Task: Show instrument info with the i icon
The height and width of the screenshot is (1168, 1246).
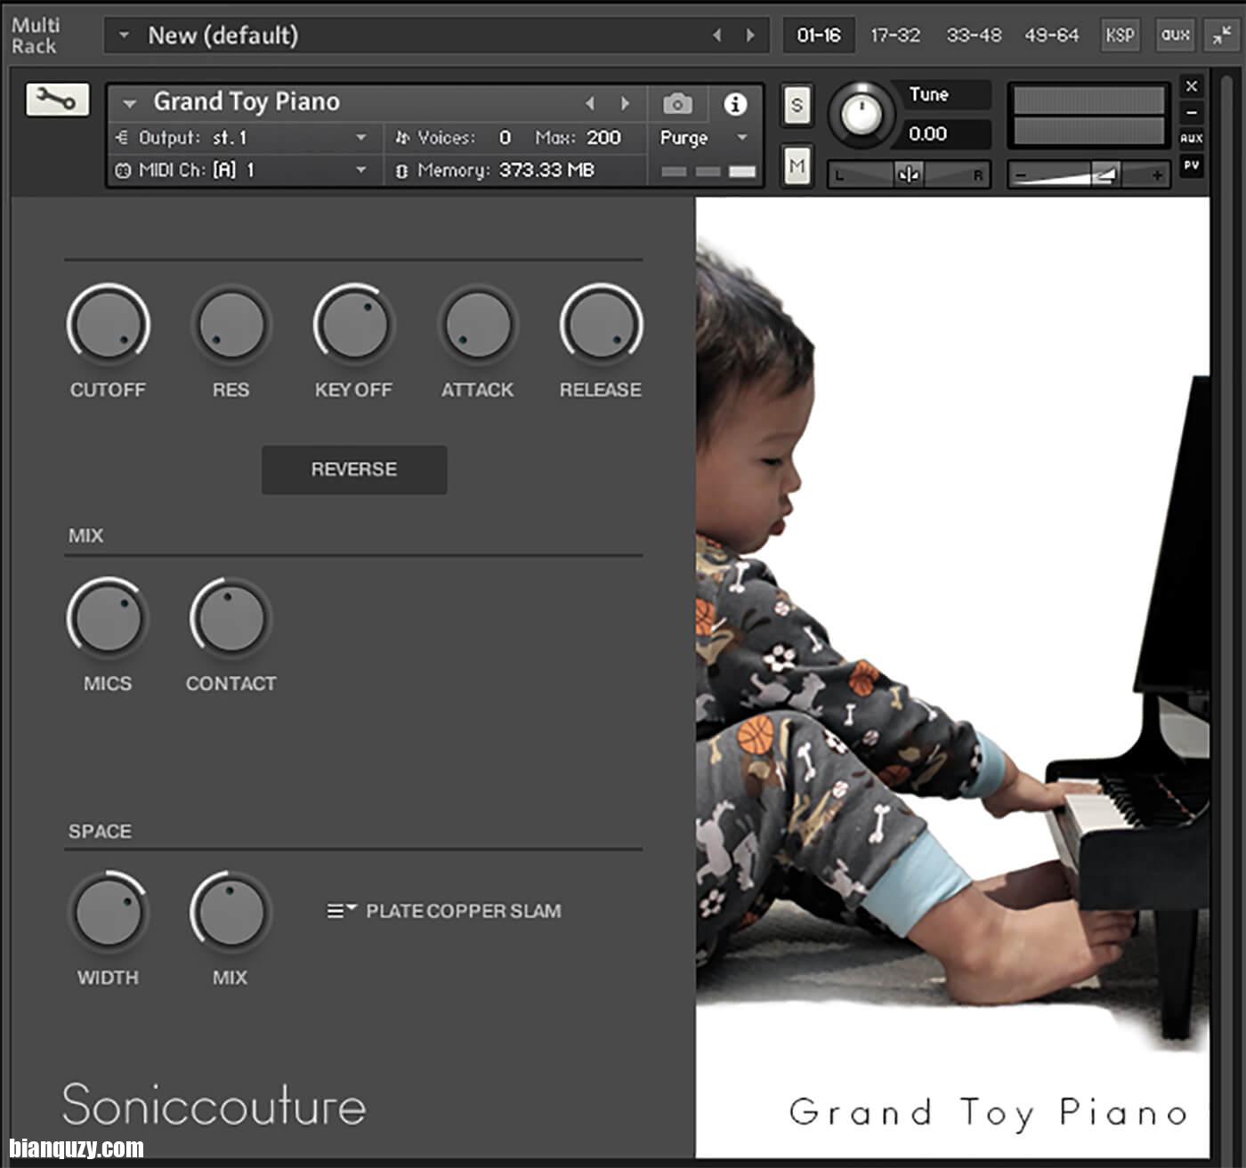Action: [734, 104]
